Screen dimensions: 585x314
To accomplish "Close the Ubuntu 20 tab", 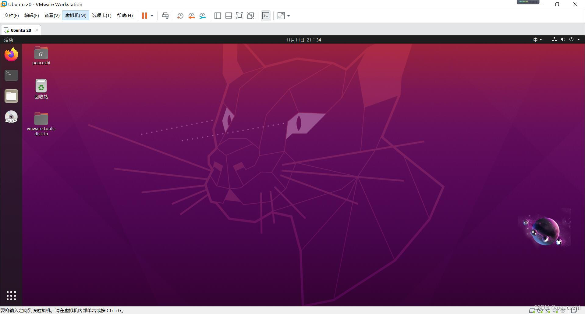I will pyautogui.click(x=37, y=30).
